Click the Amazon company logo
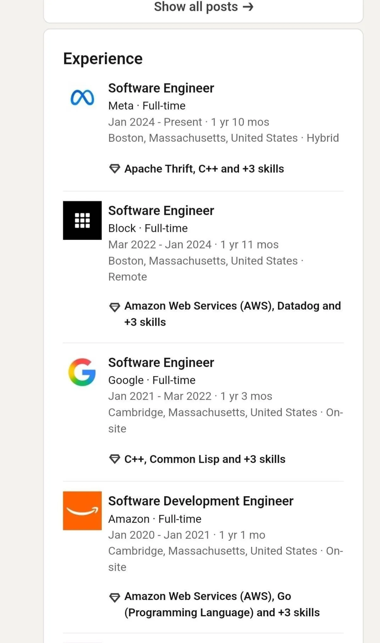Screen dimensions: 380x643 click(x=82, y=511)
